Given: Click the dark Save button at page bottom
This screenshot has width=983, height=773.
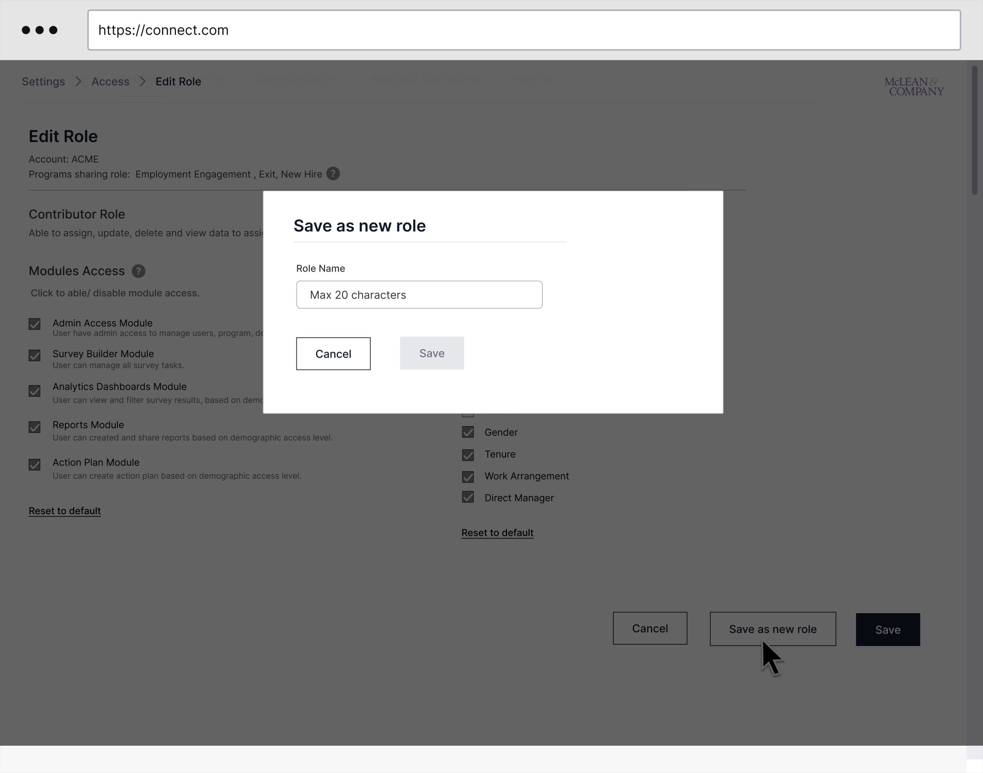Looking at the screenshot, I should click(x=888, y=630).
